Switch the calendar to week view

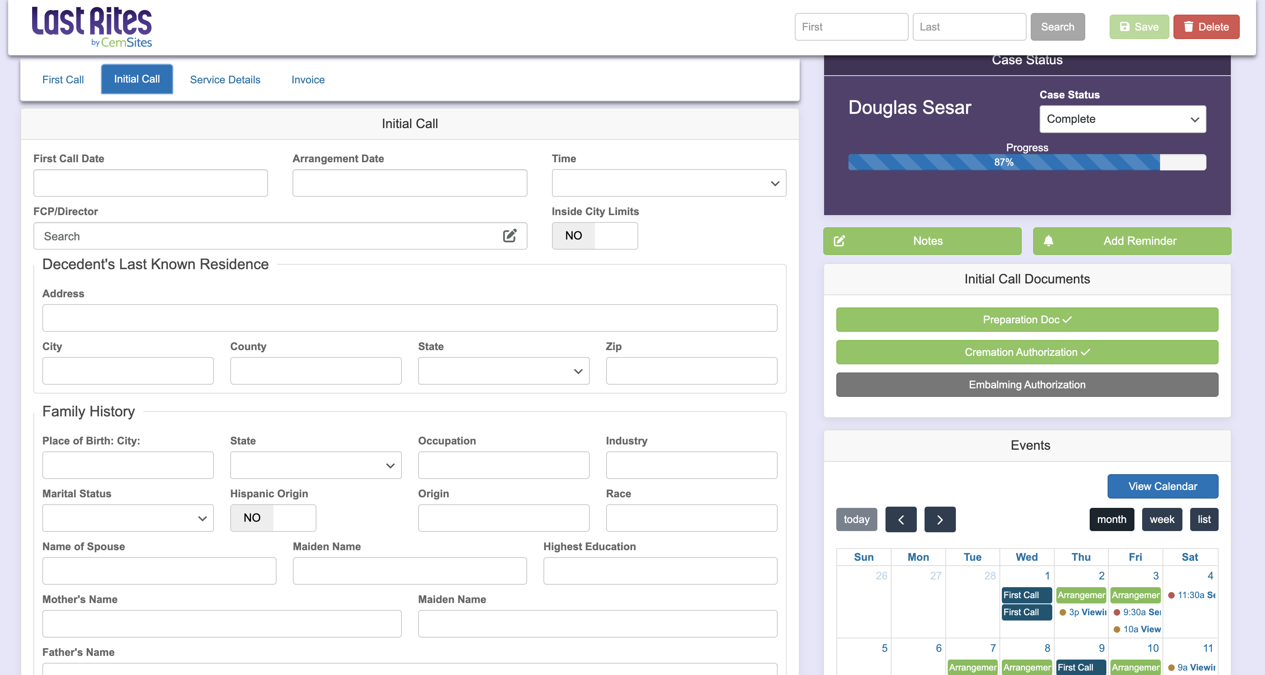tap(1162, 519)
